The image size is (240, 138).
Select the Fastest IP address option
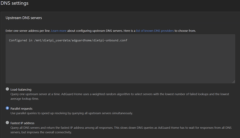click(x=7, y=123)
